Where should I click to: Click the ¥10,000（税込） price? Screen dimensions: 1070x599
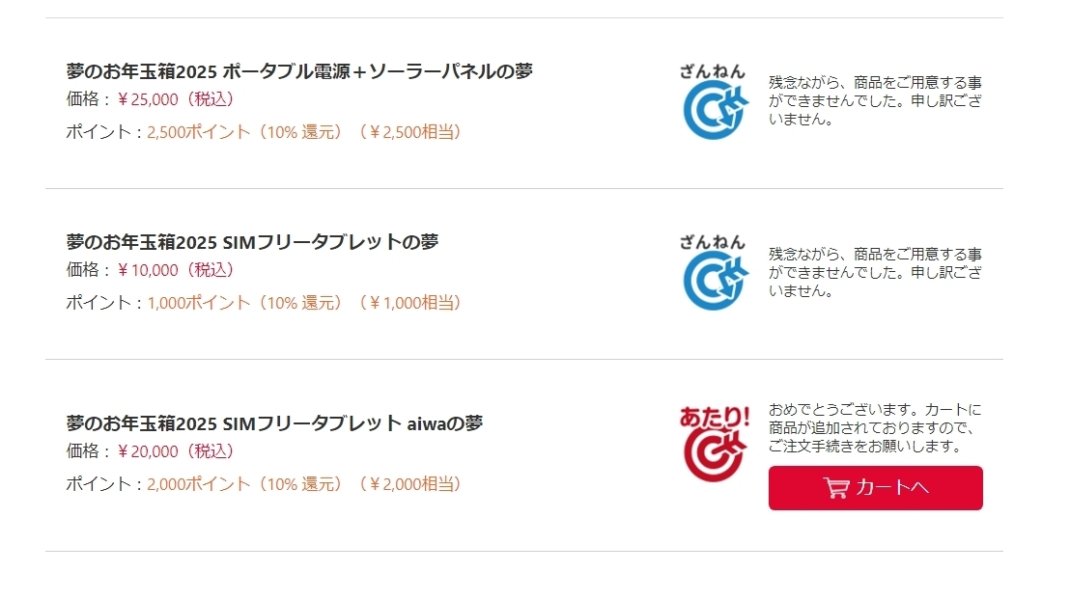coord(176,270)
